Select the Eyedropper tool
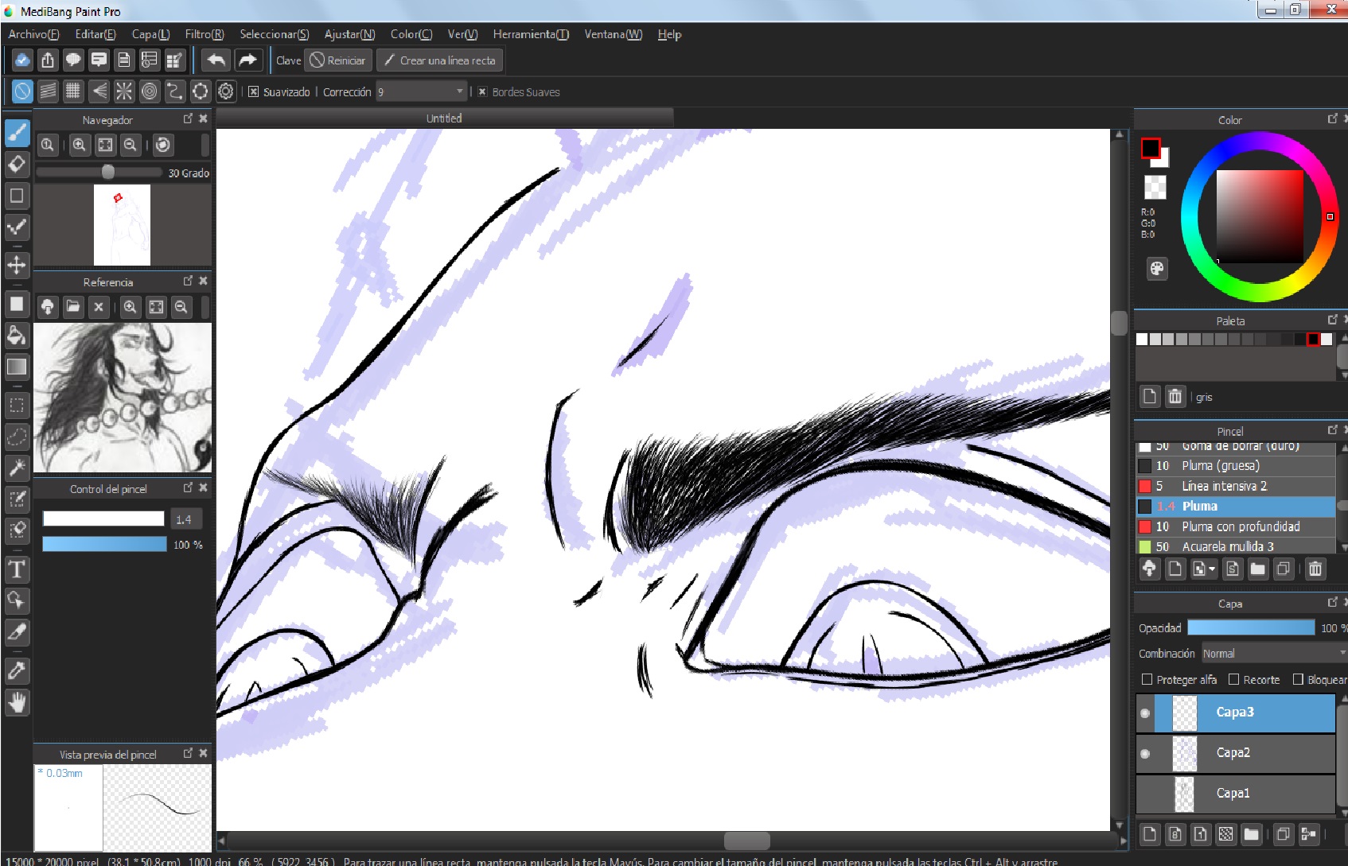Image resolution: width=1348 pixels, height=866 pixels. coord(17,670)
